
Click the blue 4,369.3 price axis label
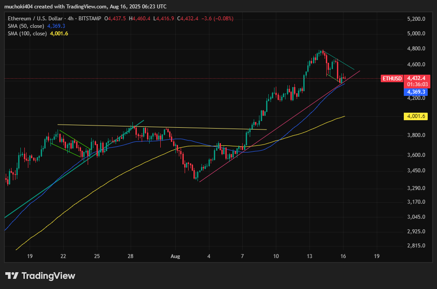click(x=416, y=92)
